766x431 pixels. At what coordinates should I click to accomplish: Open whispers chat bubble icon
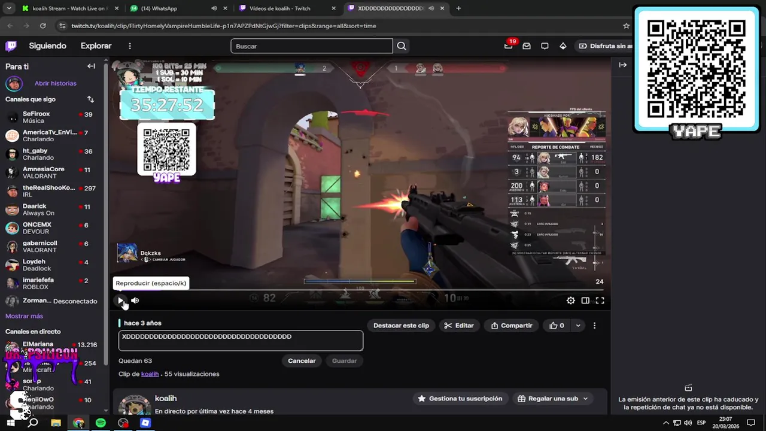(545, 46)
